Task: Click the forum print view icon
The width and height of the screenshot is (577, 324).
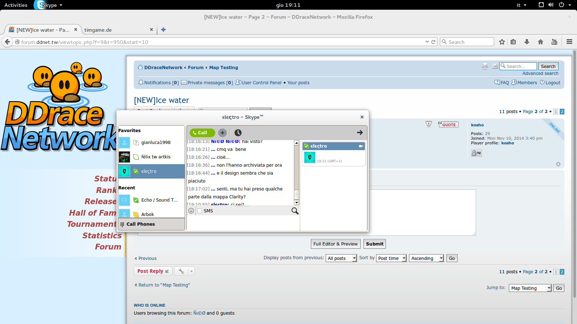Action: pos(485,66)
